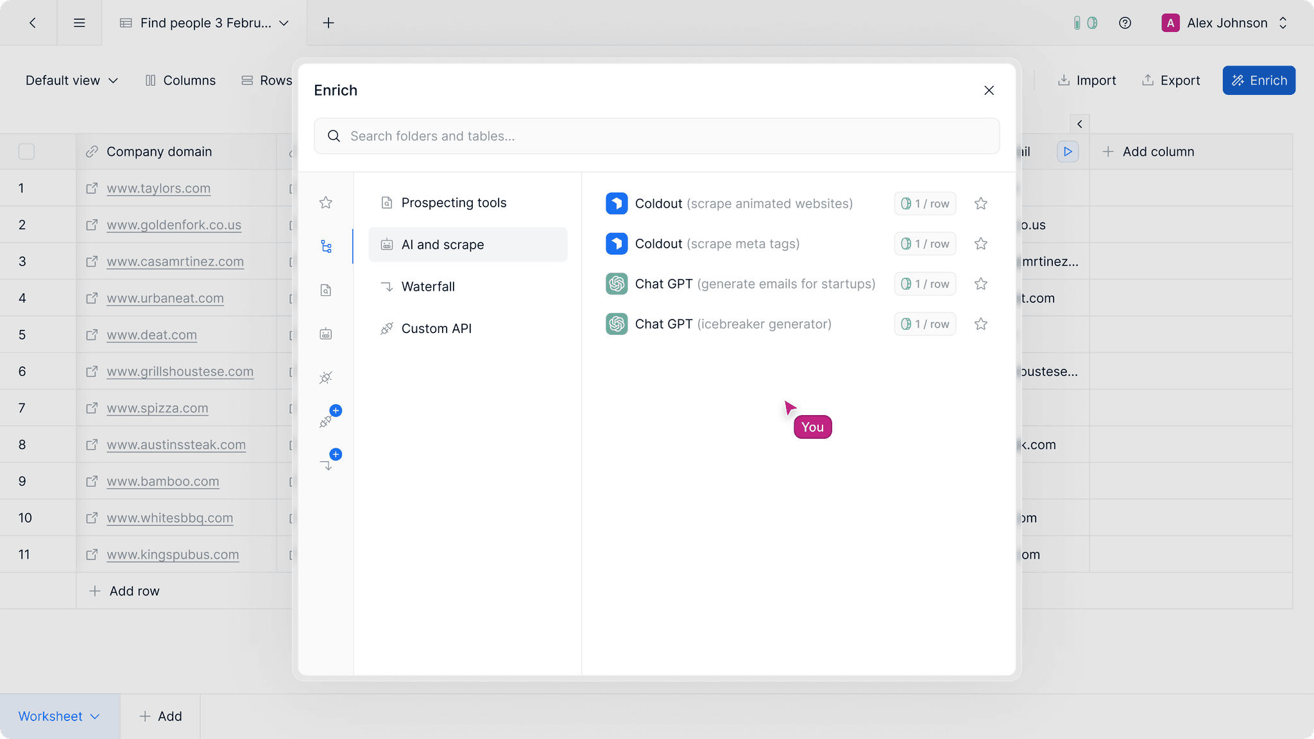This screenshot has height=739, width=1314.
Task: Select Chat GPT generate emails for startups
Action: tap(740, 284)
